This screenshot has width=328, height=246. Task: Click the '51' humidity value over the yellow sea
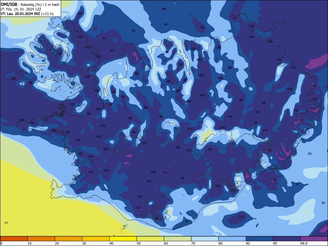coord(6,223)
